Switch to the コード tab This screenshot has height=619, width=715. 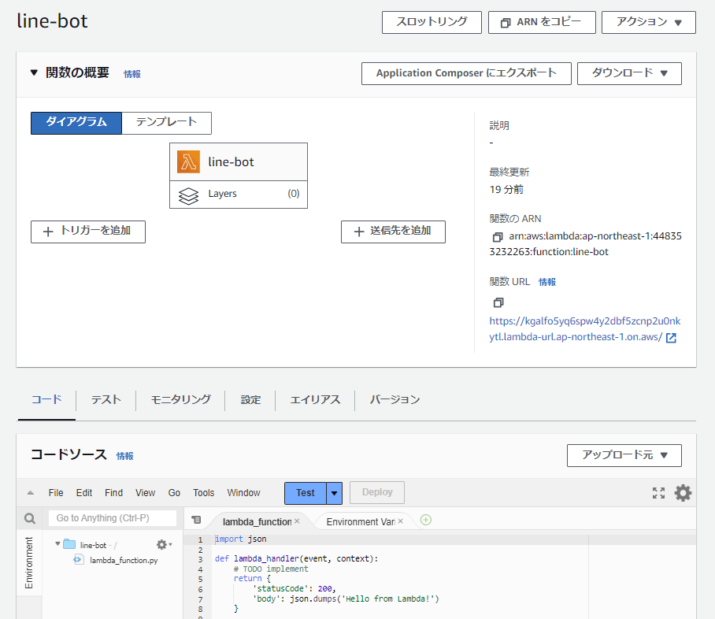click(x=46, y=400)
